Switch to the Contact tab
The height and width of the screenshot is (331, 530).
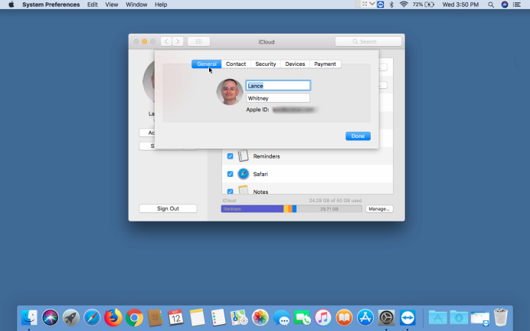236,64
